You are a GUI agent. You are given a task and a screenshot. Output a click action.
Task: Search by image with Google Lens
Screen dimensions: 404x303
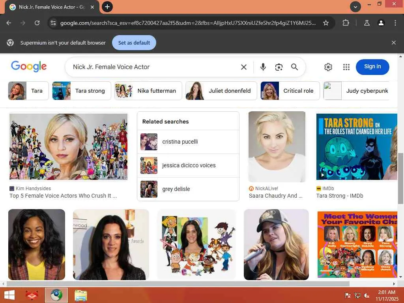[x=279, y=67]
